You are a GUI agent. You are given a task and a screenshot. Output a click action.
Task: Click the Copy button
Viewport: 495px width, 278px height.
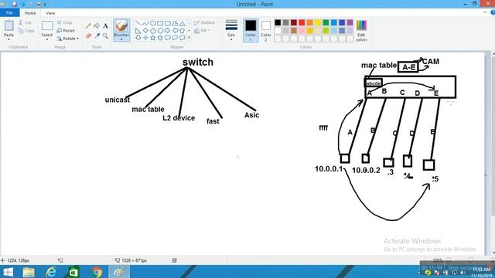pyautogui.click(x=26, y=31)
